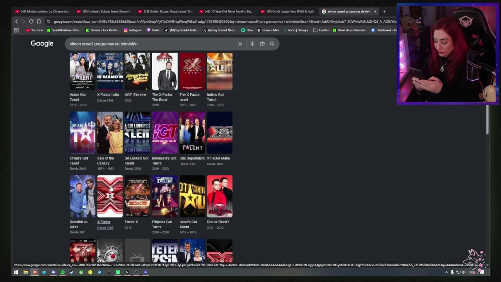Open the Instagram bookmark

(133, 30)
